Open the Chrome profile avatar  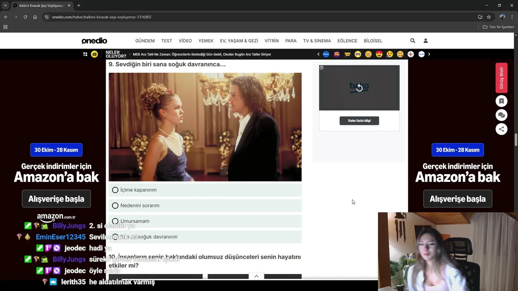(x=502, y=17)
